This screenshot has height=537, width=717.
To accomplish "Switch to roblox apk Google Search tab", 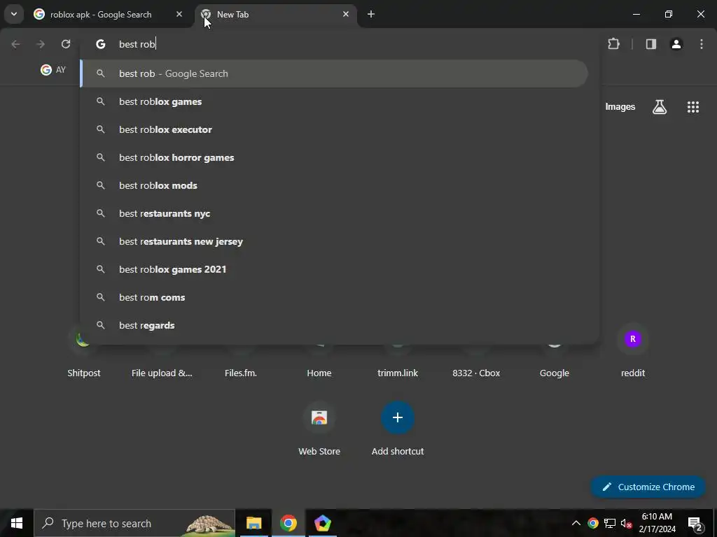I will pos(101,14).
